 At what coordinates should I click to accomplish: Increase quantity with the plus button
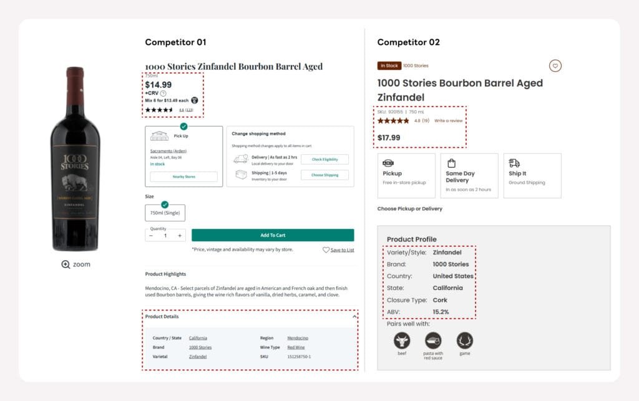point(180,236)
